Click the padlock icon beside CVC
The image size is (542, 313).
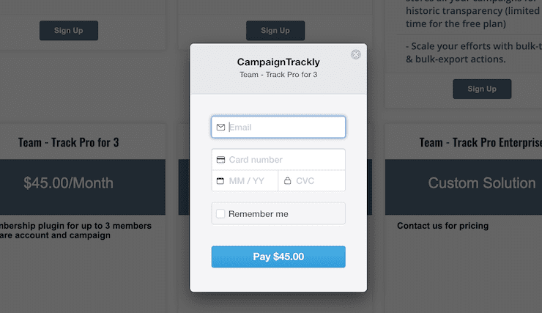click(x=287, y=181)
